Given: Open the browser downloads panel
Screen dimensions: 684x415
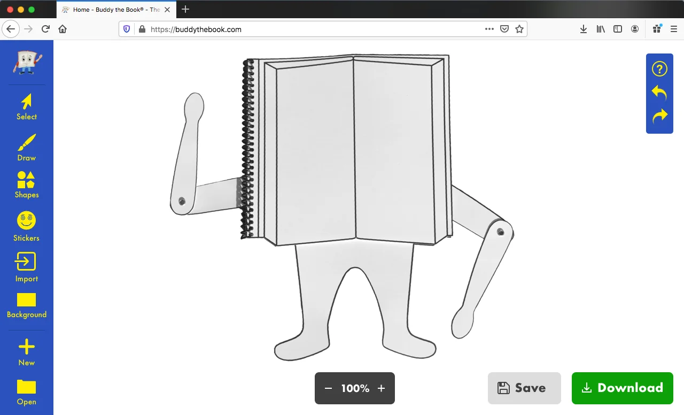Looking at the screenshot, I should 584,29.
